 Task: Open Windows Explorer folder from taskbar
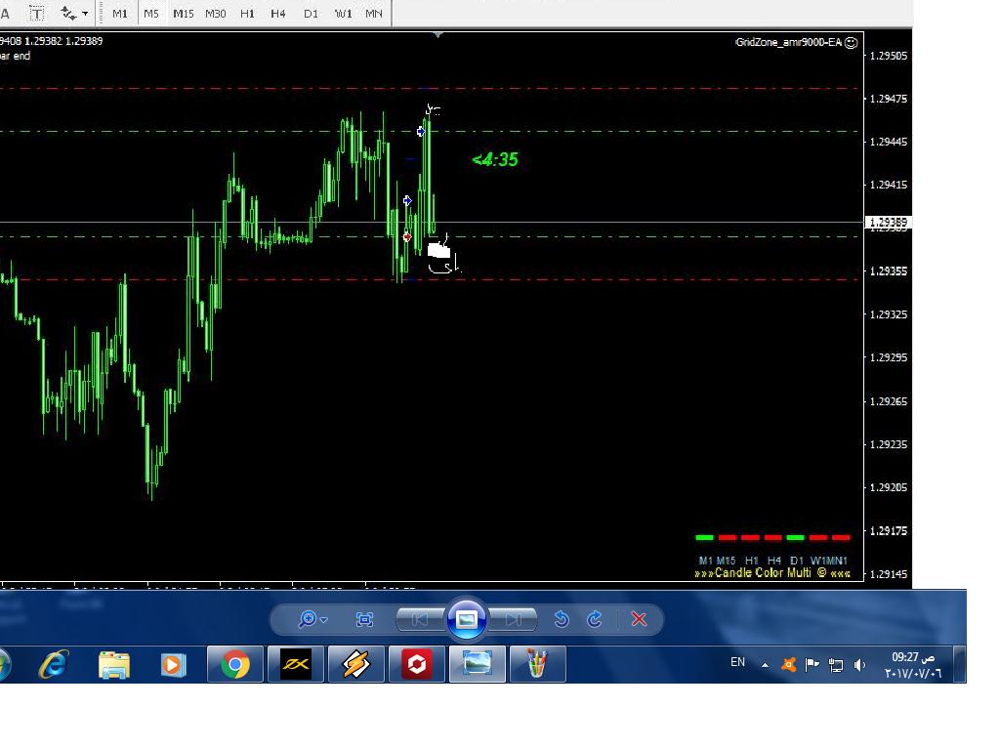point(114,664)
